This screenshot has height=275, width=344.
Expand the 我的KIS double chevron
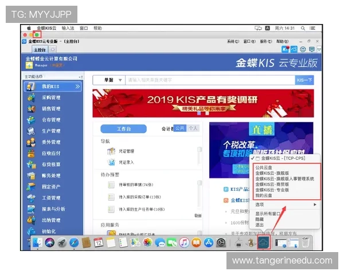77,87
